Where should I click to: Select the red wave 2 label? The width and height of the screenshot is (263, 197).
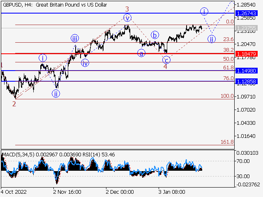(x=14, y=104)
